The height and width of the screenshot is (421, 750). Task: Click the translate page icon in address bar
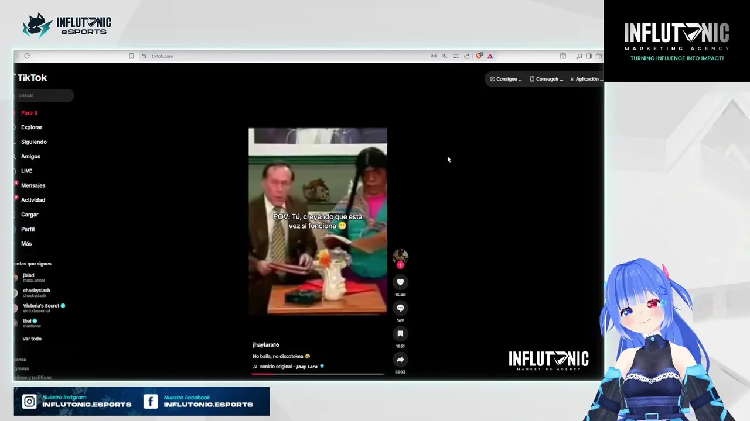tap(445, 56)
